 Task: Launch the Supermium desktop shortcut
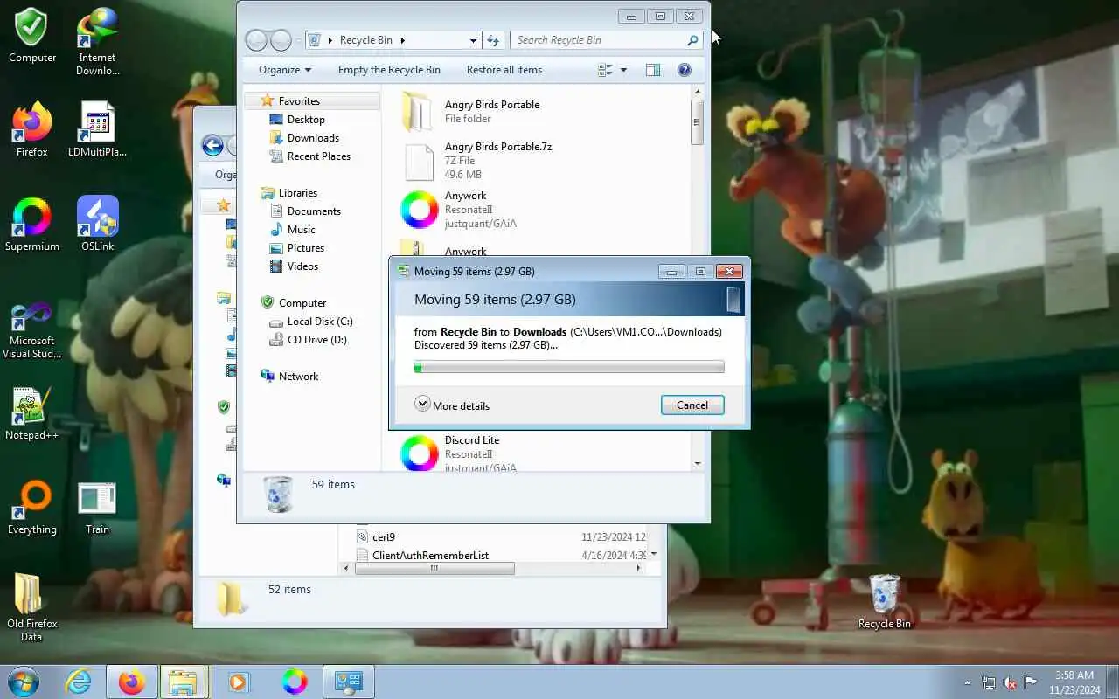coord(32,224)
